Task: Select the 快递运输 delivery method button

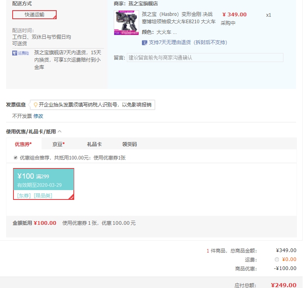Action: tap(34, 15)
